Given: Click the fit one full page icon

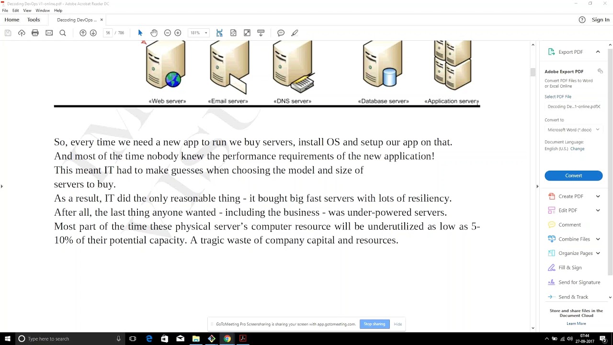Looking at the screenshot, I should tap(233, 33).
